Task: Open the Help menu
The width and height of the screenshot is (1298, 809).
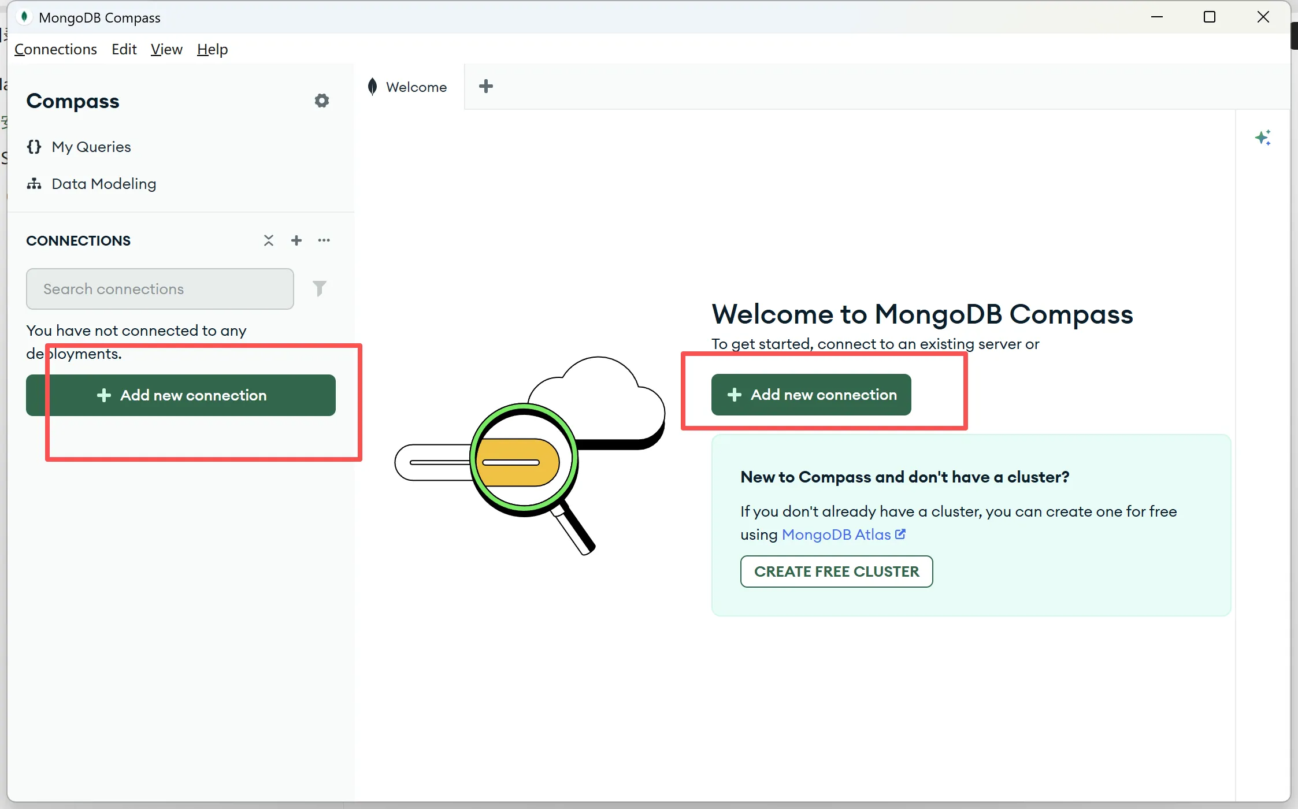Action: (x=212, y=49)
